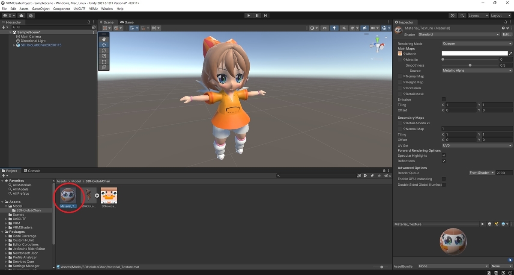Uncheck Specular Highlights
Screen dimensions: 514x275
(x=444, y=155)
